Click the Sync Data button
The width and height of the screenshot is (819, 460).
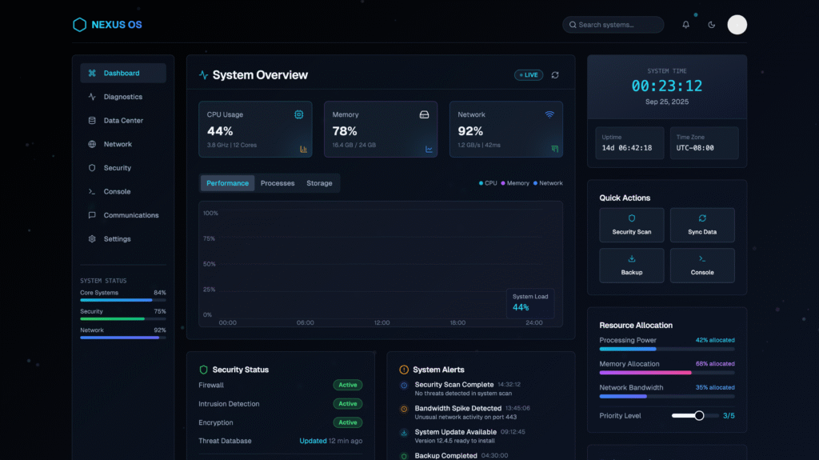tap(702, 225)
